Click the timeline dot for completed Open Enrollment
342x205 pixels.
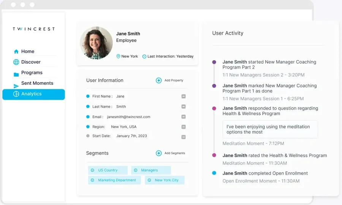[214, 173]
